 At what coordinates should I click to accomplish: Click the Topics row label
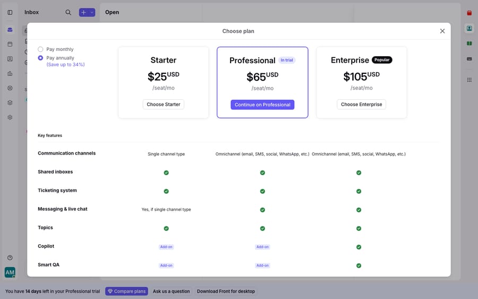(x=45, y=227)
